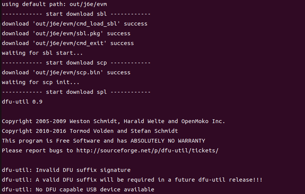Select the 'start download sbl' header line
The height and width of the screenshot is (194, 305).
[76, 14]
